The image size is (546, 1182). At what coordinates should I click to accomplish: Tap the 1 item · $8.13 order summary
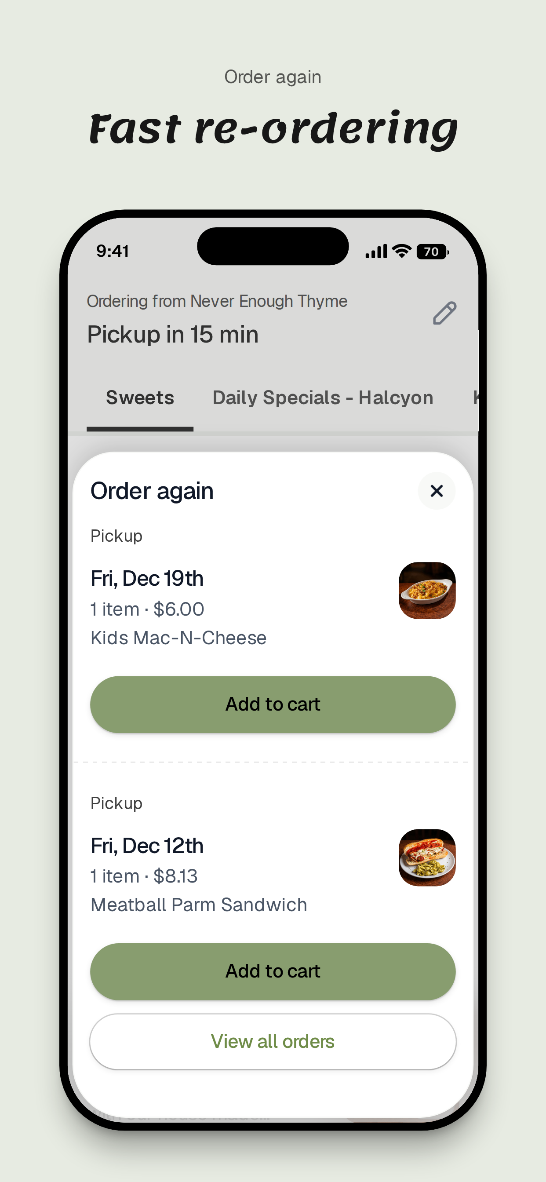click(144, 876)
